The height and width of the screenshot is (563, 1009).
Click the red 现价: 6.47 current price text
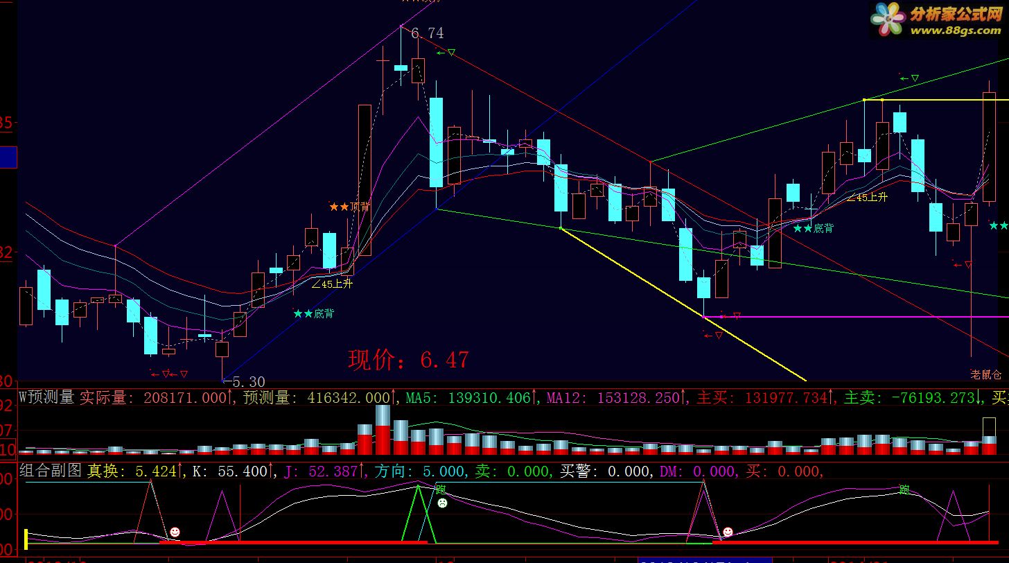click(408, 359)
